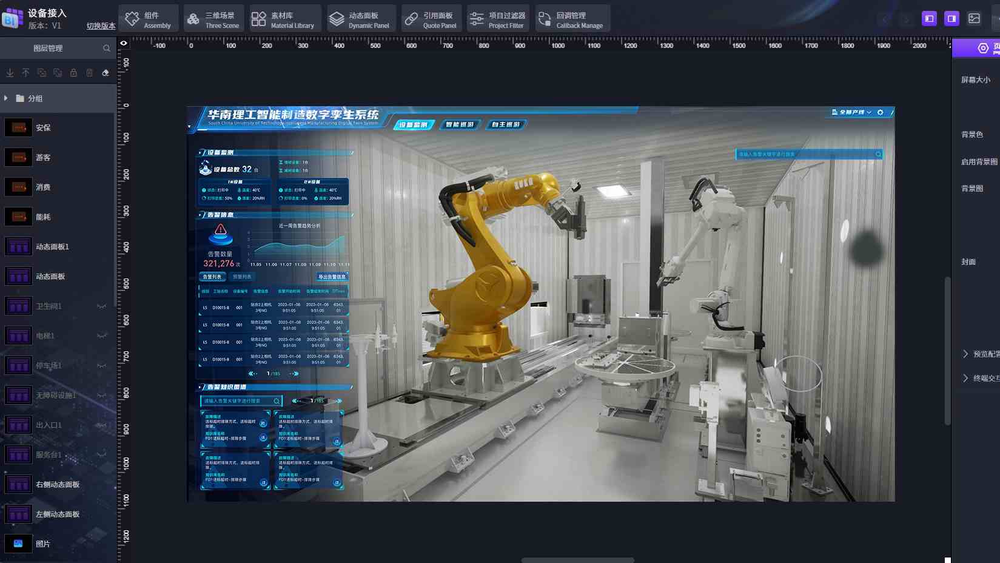Expand the 预览配置 section
The image size is (1000, 563).
965,354
